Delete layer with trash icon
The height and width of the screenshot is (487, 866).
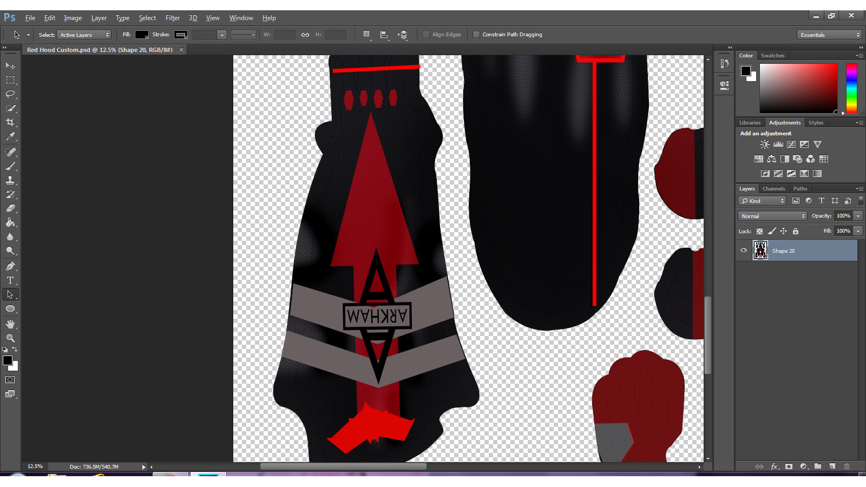(x=847, y=466)
